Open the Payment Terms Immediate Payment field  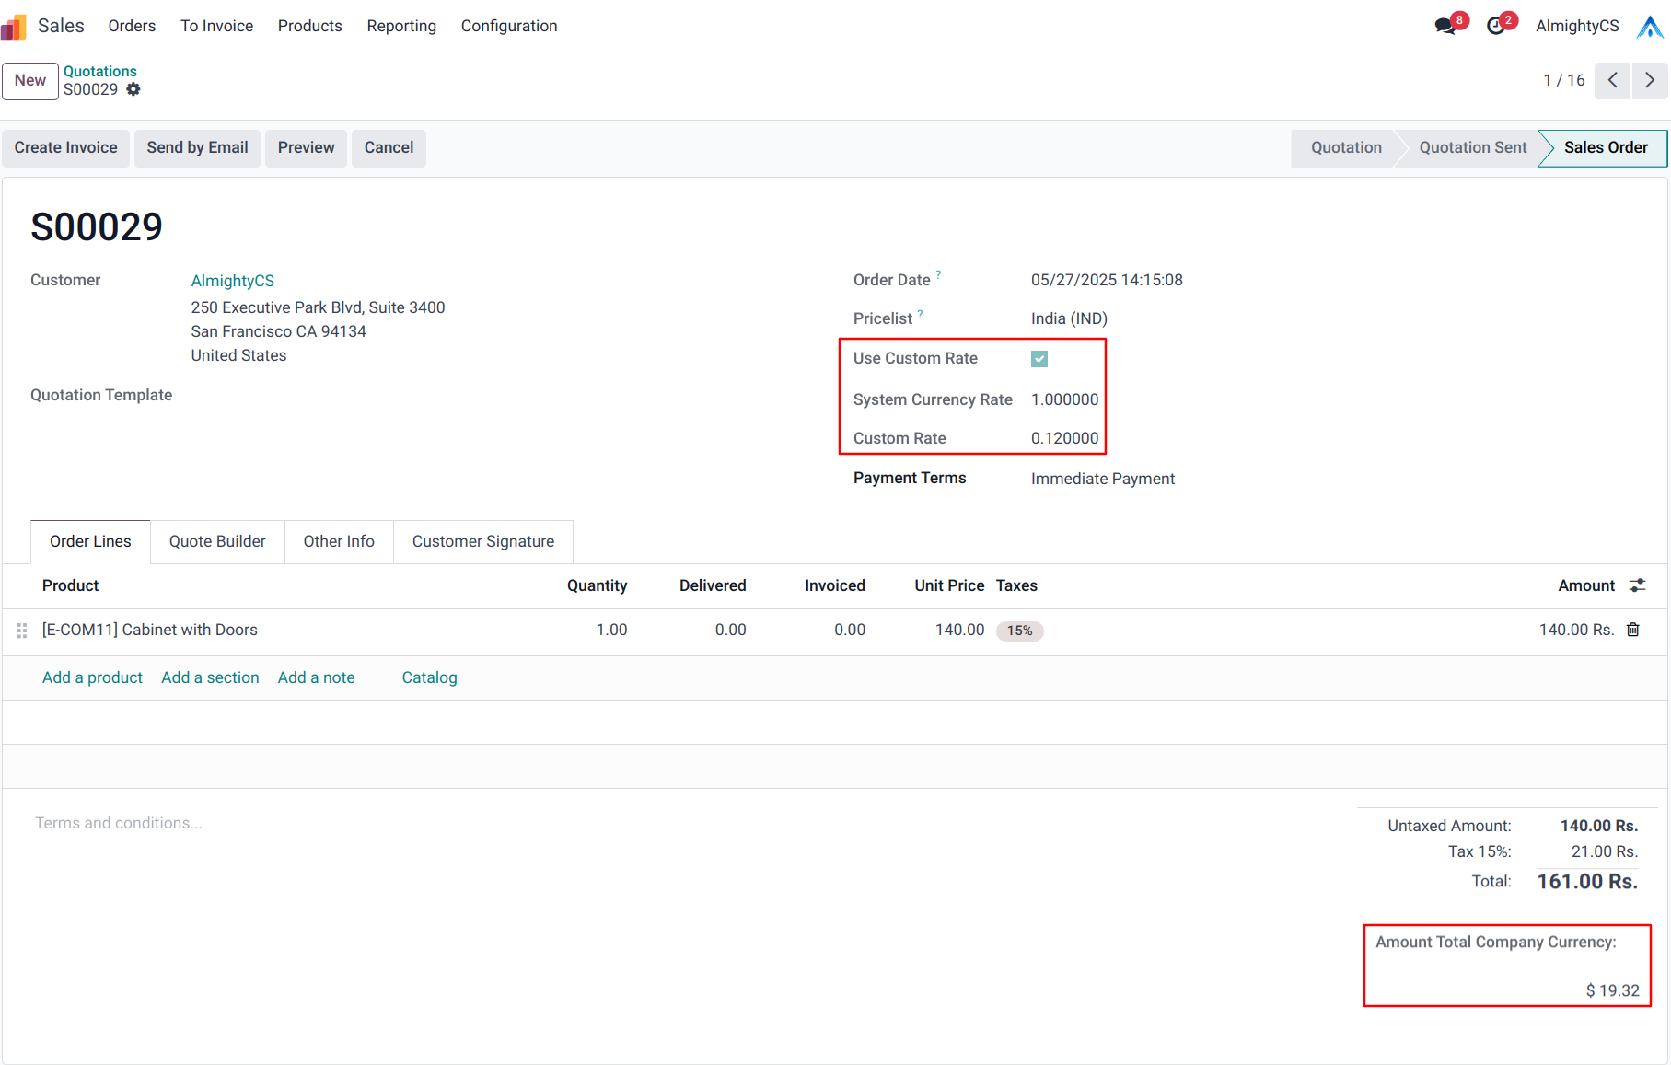1102,479
